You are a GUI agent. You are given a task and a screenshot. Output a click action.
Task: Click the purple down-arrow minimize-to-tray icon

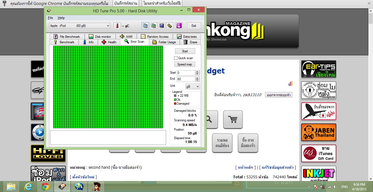click(x=179, y=26)
